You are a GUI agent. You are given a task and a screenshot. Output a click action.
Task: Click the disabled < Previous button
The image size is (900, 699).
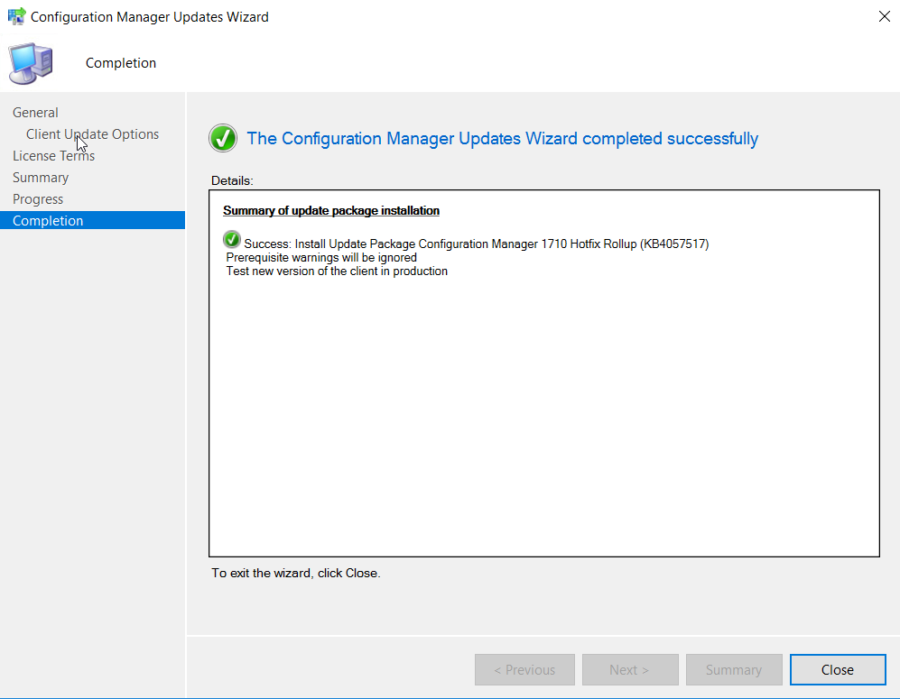[524, 669]
